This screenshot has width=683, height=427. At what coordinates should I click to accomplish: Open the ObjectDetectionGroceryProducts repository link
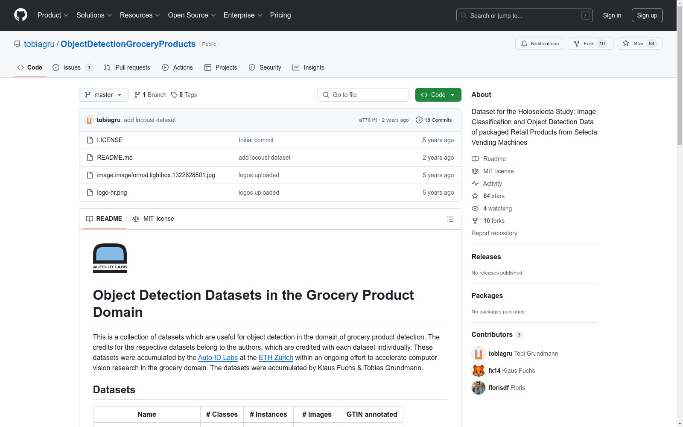pos(128,44)
